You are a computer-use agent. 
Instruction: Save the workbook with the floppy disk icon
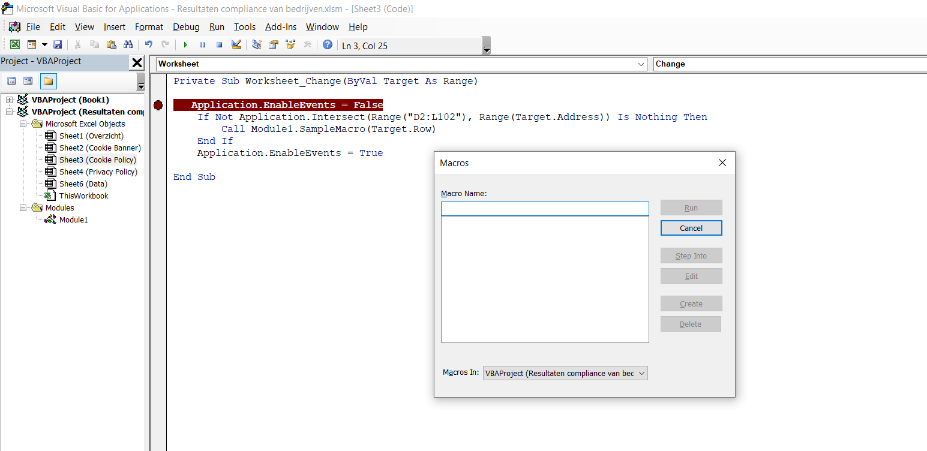pyautogui.click(x=58, y=45)
